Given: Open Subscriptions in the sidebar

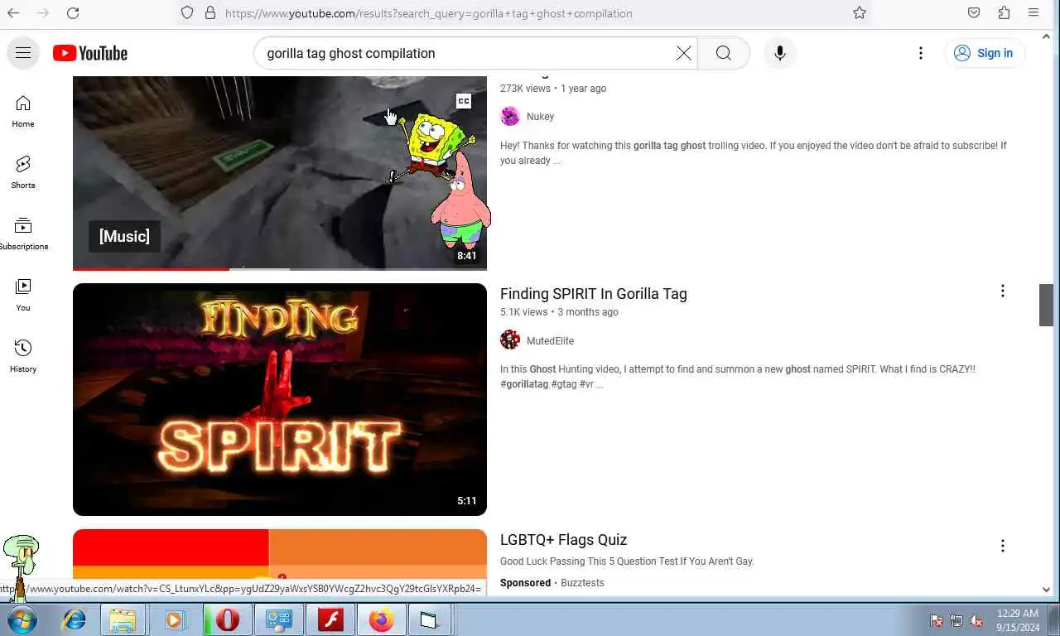Looking at the screenshot, I should 23,234.
